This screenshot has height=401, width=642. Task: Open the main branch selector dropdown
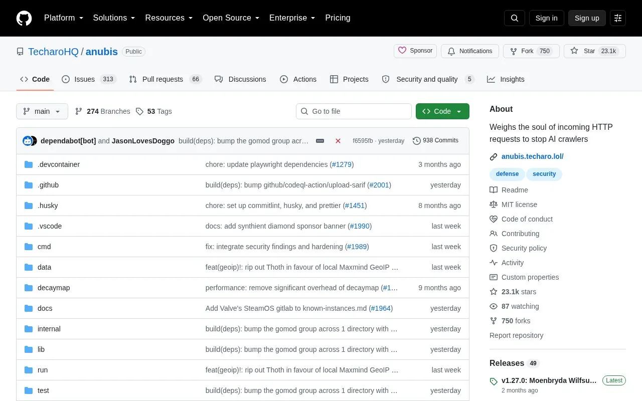pos(42,111)
